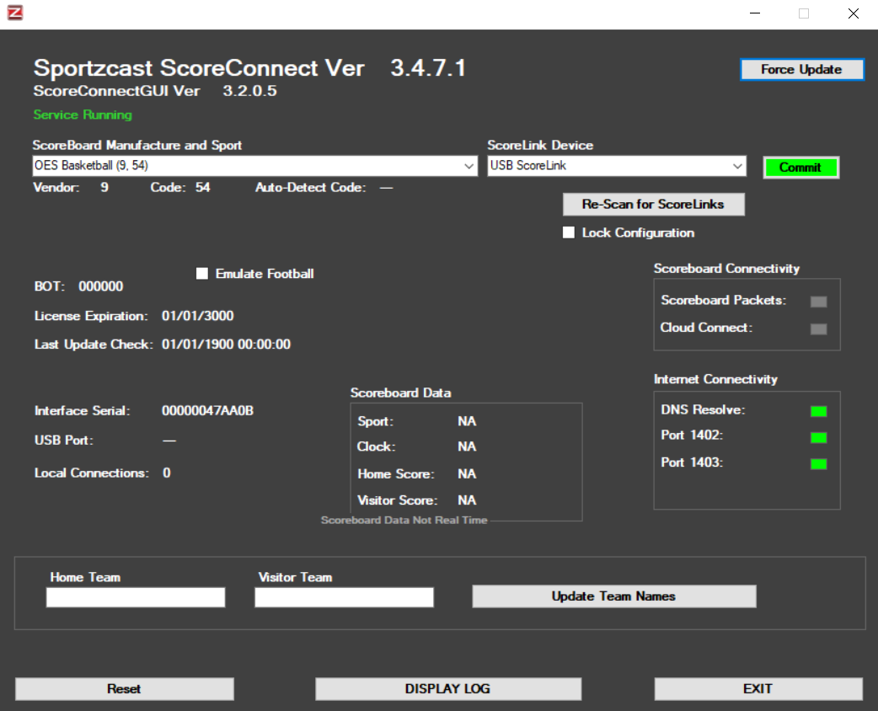The width and height of the screenshot is (878, 711).
Task: Click the GUI version 3.2.0.5
Action: (249, 91)
